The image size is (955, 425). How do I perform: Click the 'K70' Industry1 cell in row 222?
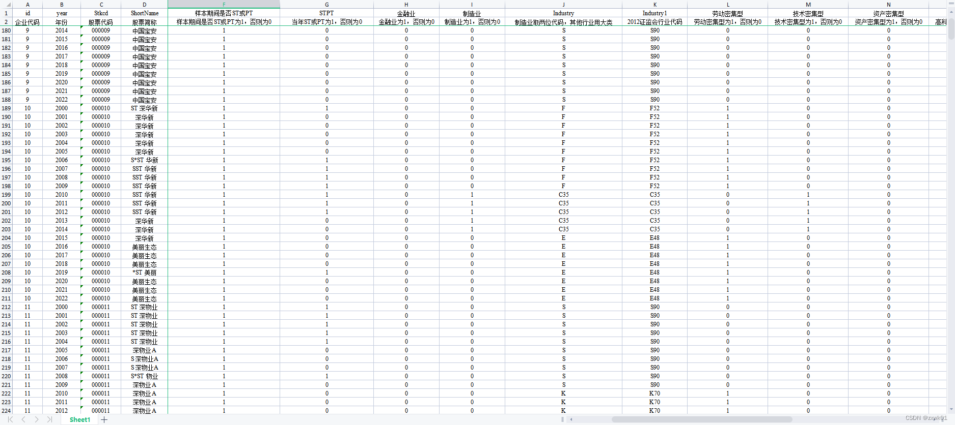tap(654, 393)
